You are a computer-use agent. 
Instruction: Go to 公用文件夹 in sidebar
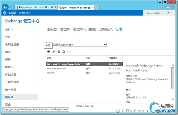coord(12,82)
